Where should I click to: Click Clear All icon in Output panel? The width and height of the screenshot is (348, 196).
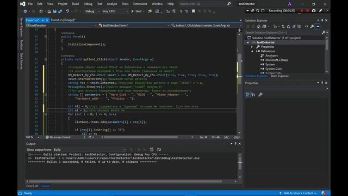pos(152,150)
